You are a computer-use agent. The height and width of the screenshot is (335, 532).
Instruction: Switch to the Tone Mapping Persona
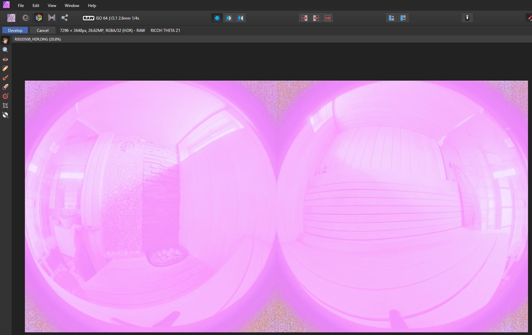52,18
